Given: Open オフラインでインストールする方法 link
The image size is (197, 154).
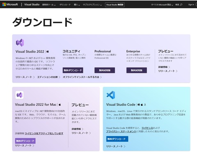Looking at the screenshot, I should click(x=82, y=77).
